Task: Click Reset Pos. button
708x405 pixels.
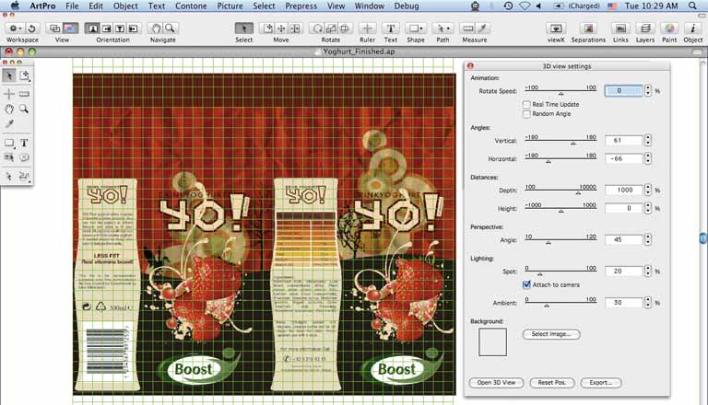Action: 552,383
